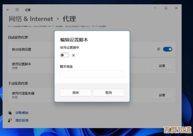Click the 脚本地址 input field
The height and width of the screenshot is (136, 193).
(92, 74)
